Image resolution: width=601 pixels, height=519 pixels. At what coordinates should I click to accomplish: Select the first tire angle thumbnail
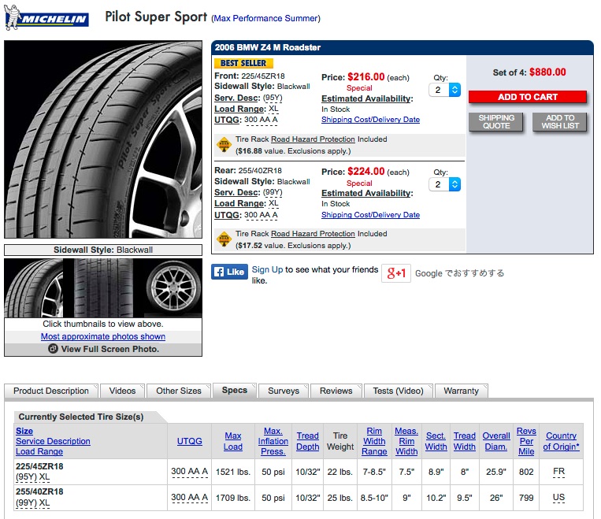(x=34, y=288)
